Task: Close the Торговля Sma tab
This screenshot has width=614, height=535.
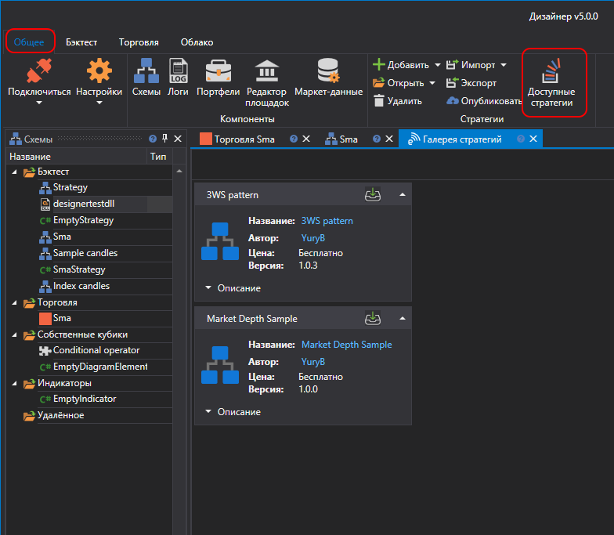Action: (x=306, y=139)
